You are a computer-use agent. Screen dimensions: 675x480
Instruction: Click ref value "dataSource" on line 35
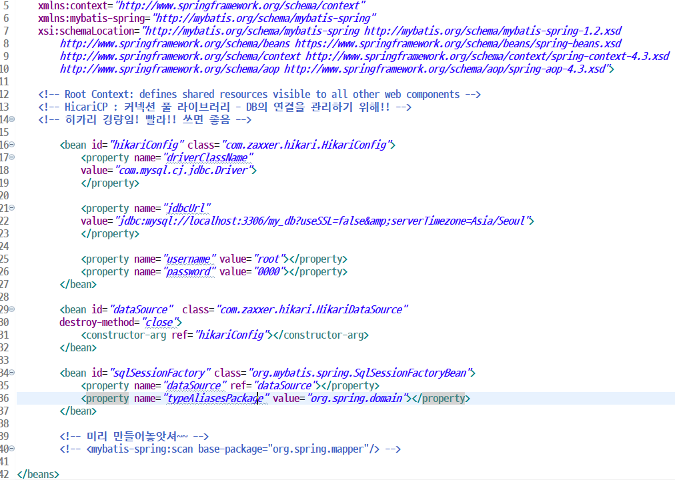tap(285, 386)
